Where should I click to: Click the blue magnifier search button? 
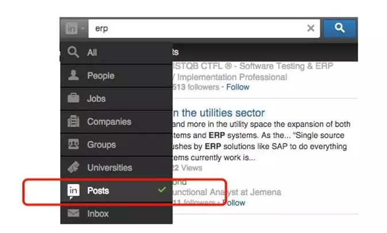[340, 28]
